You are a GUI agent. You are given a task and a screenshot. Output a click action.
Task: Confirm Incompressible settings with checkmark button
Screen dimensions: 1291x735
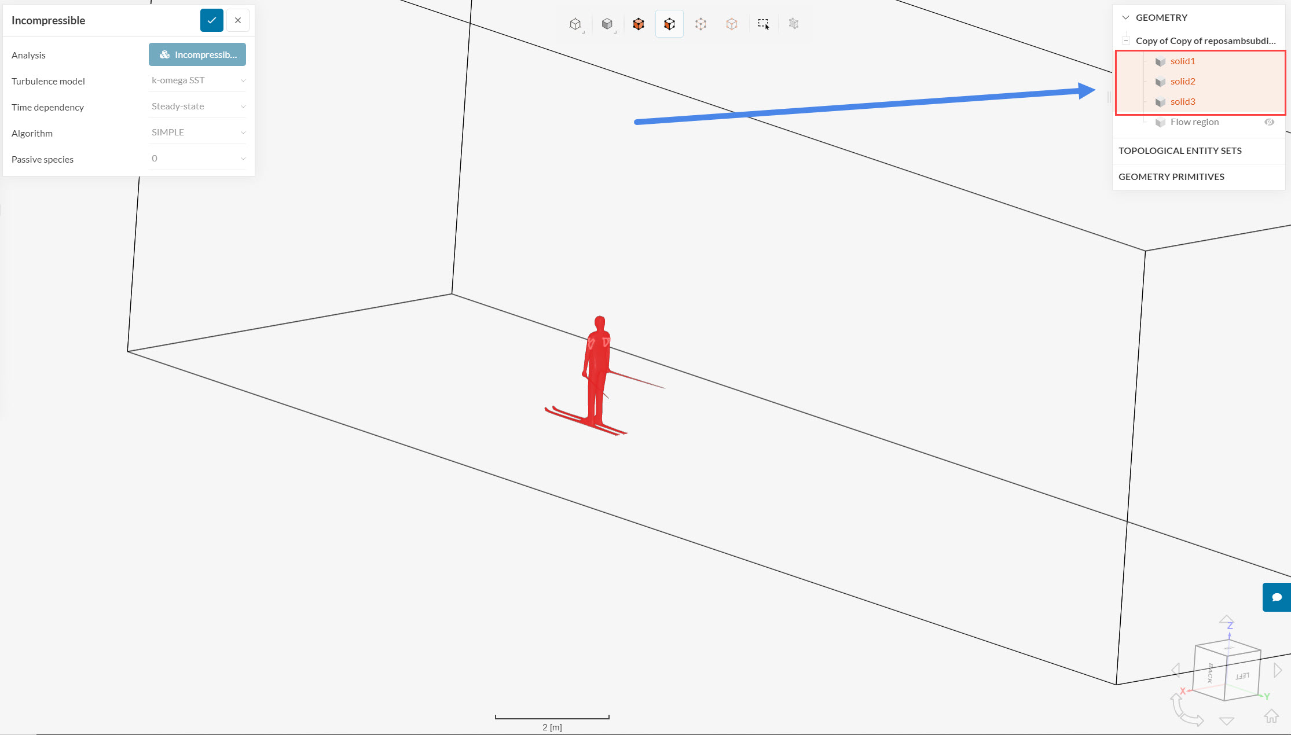tap(212, 20)
